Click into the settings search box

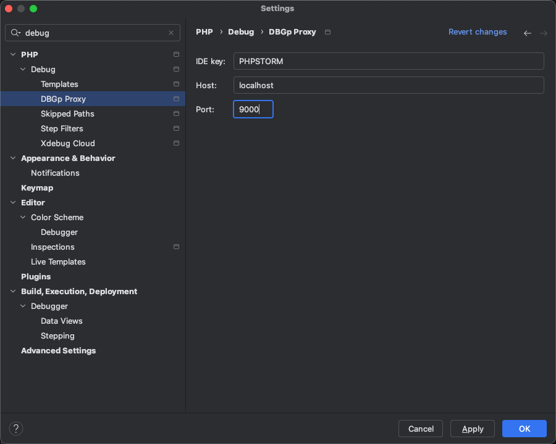93,33
